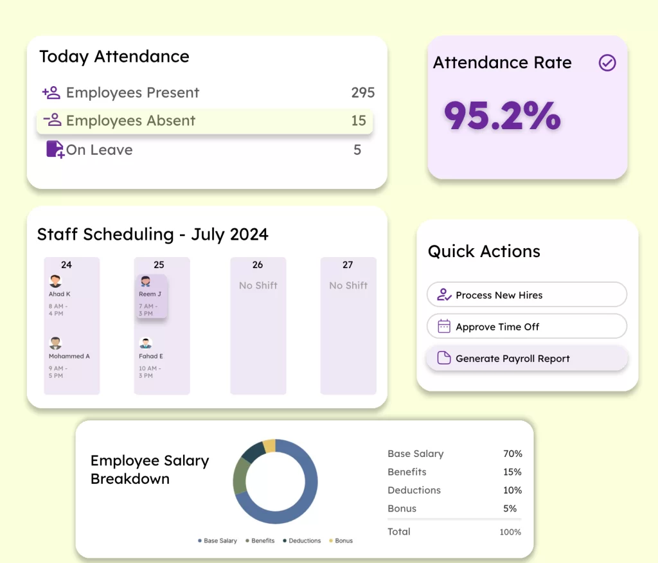Image resolution: width=658 pixels, height=563 pixels.
Task: Click the green Benefits donut segment
Action: 240,476
